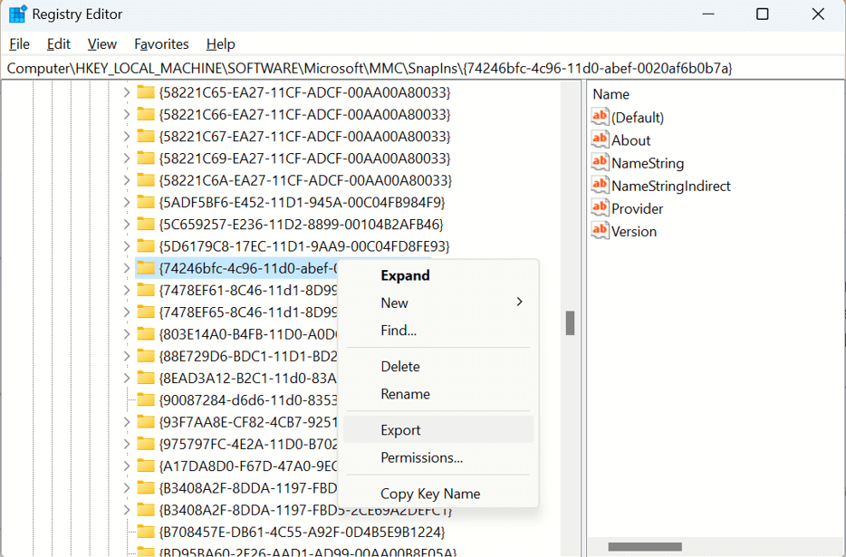Screen dimensions: 846x557
Task: Click the string icon beside the About value
Action: (x=600, y=139)
